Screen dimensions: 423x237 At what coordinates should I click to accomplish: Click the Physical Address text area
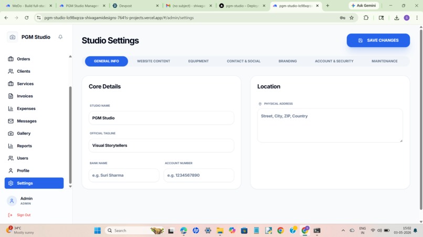330,126
